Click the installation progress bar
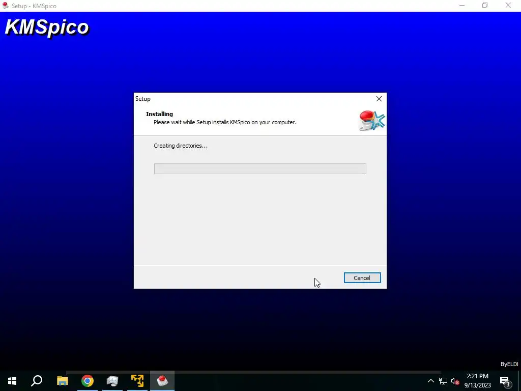This screenshot has height=391, width=521. pos(260,169)
